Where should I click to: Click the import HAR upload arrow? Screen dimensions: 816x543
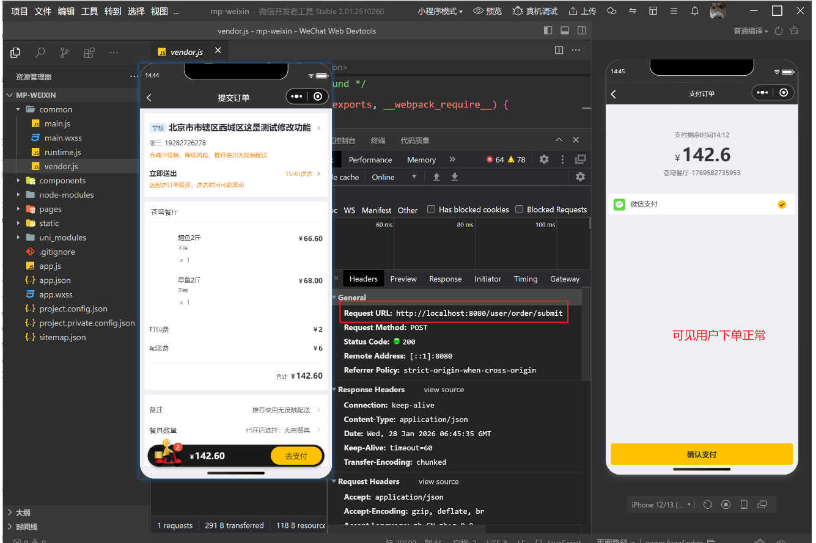tap(436, 177)
